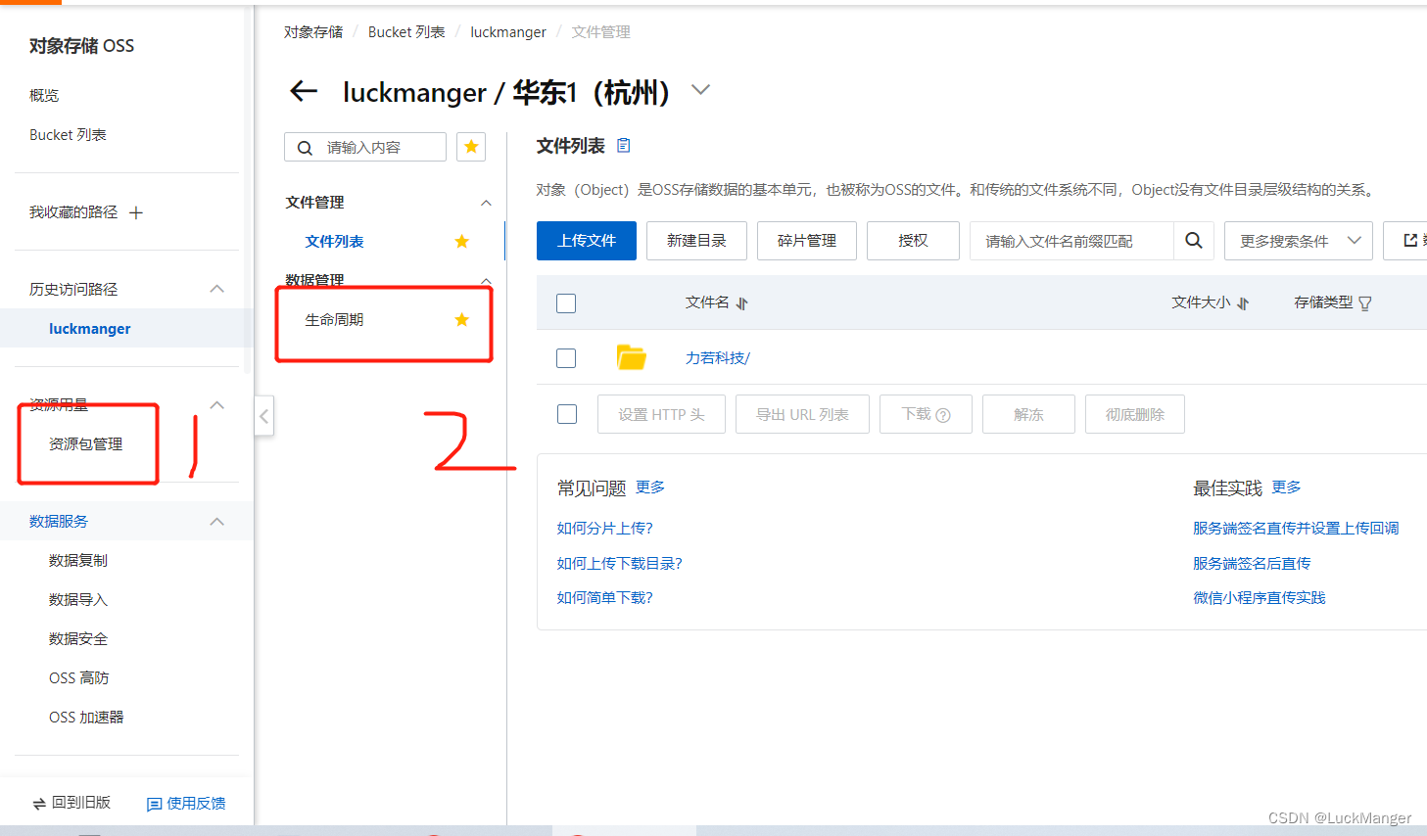Click the external link icon button at right

[1410, 241]
